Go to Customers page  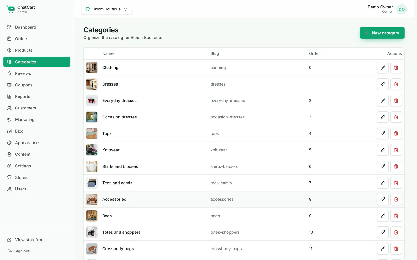37,108
